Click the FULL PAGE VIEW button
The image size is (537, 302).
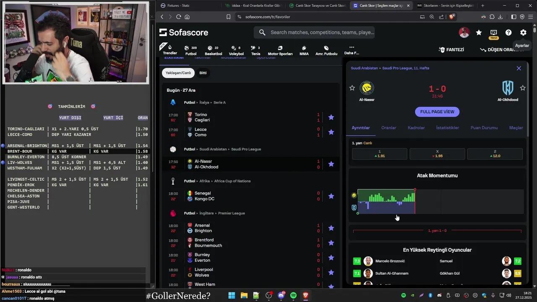437,112
